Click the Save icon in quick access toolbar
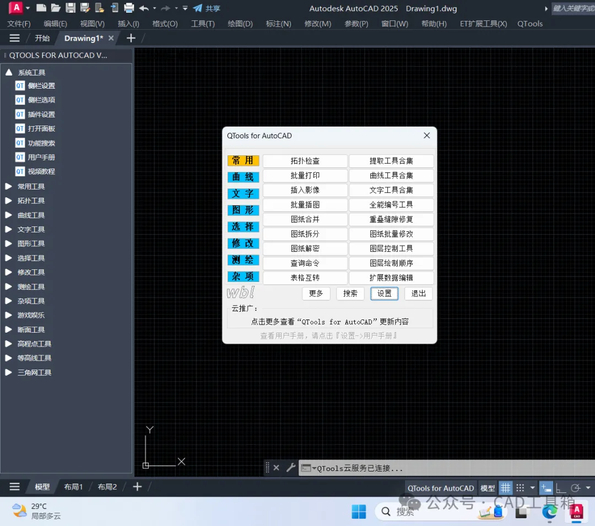This screenshot has height=526, width=595. point(70,8)
